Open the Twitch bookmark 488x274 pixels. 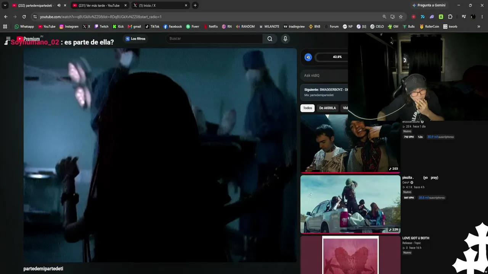pos(101,27)
